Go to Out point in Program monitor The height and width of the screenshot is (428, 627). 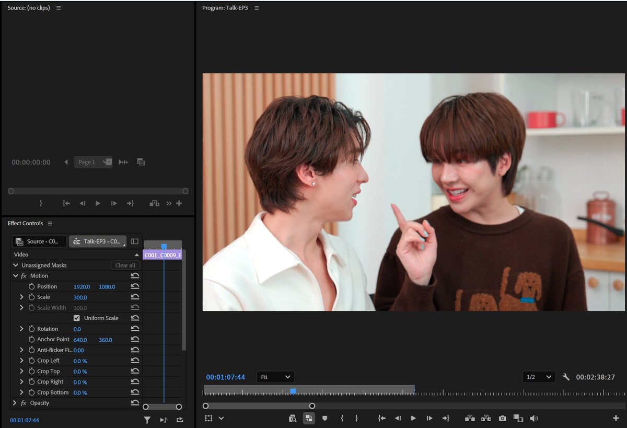[x=446, y=419]
